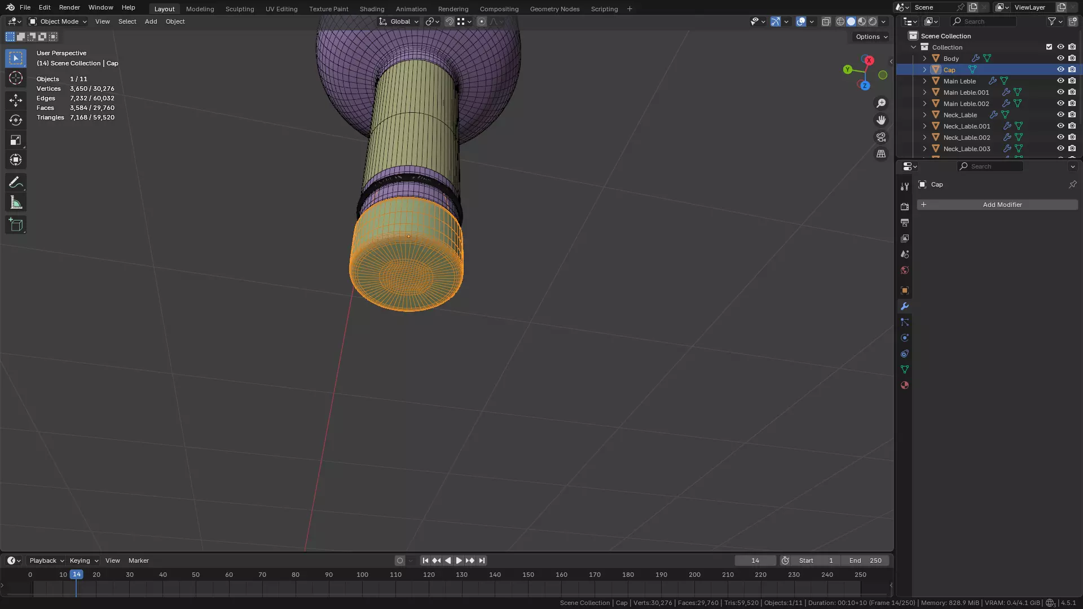Expand the Neck_Lable tree item
The width and height of the screenshot is (1083, 609).
[924, 115]
